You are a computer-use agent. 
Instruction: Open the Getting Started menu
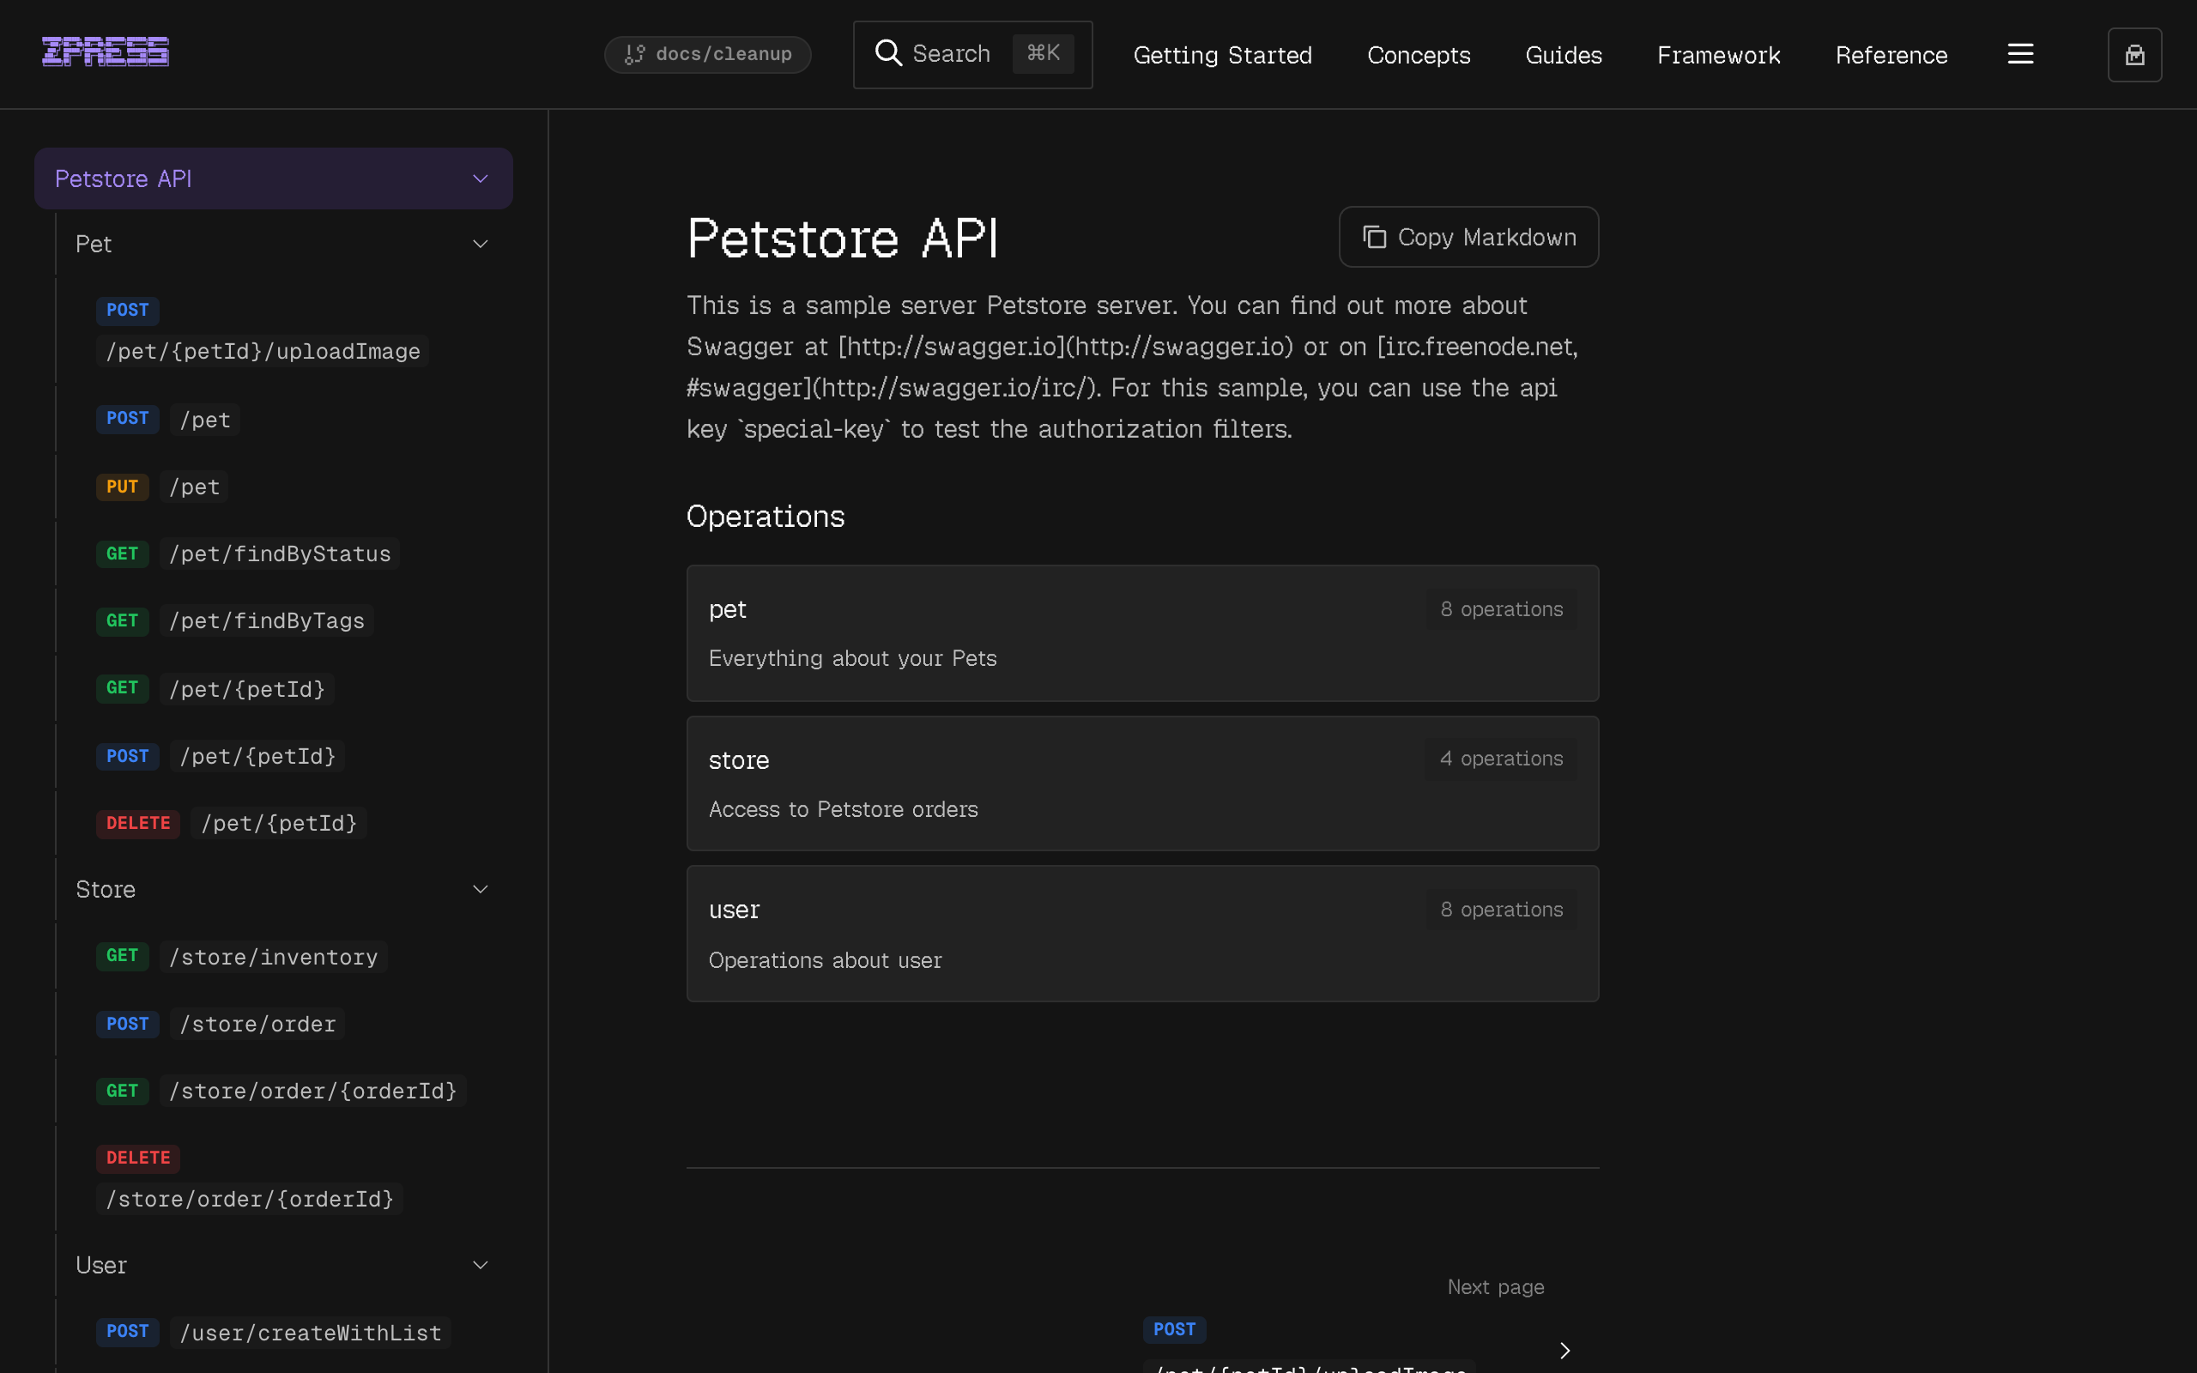(1222, 56)
